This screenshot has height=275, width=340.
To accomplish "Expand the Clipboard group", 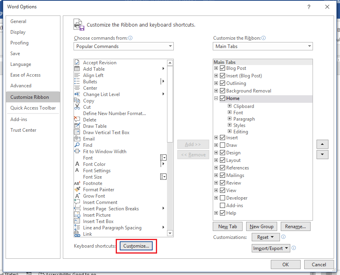I will tap(229, 106).
